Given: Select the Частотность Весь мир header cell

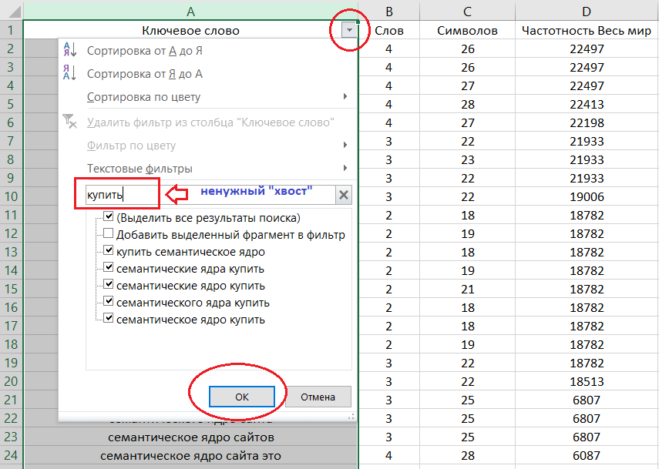Looking at the screenshot, I should (587, 30).
